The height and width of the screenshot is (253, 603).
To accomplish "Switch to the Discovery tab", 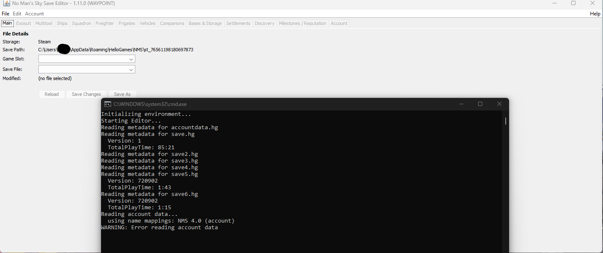I will tap(265, 23).
